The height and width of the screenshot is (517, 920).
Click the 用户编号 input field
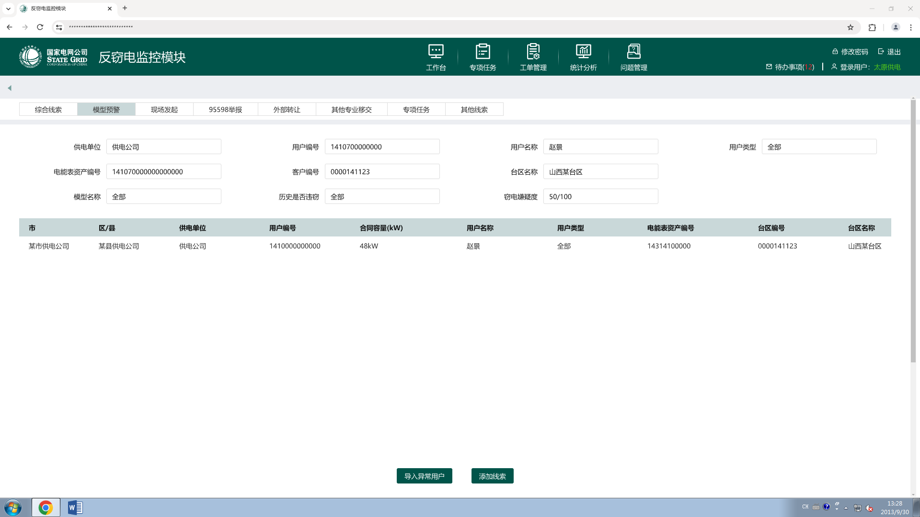click(x=382, y=147)
